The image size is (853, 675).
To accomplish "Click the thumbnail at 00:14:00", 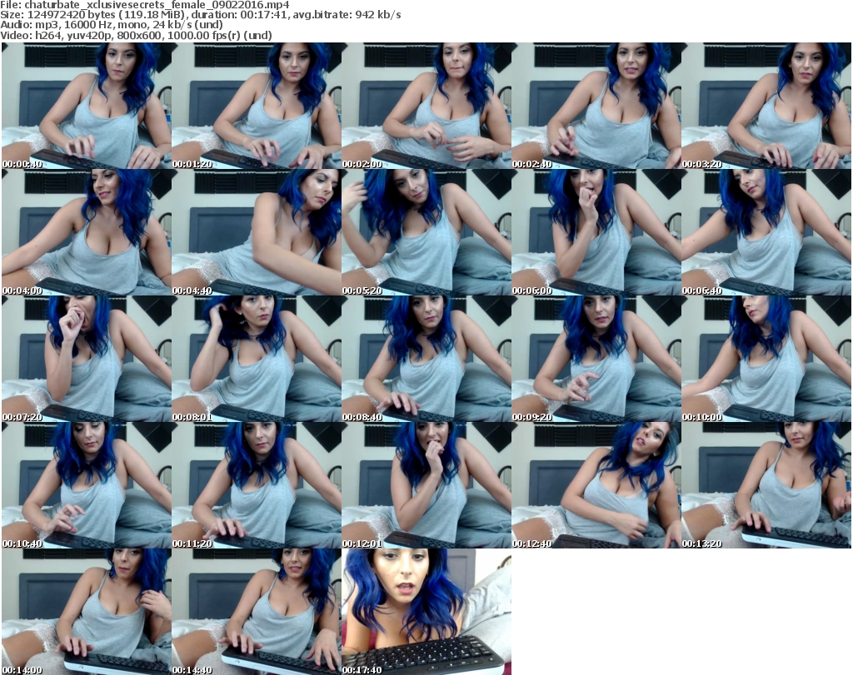I will click(87, 612).
